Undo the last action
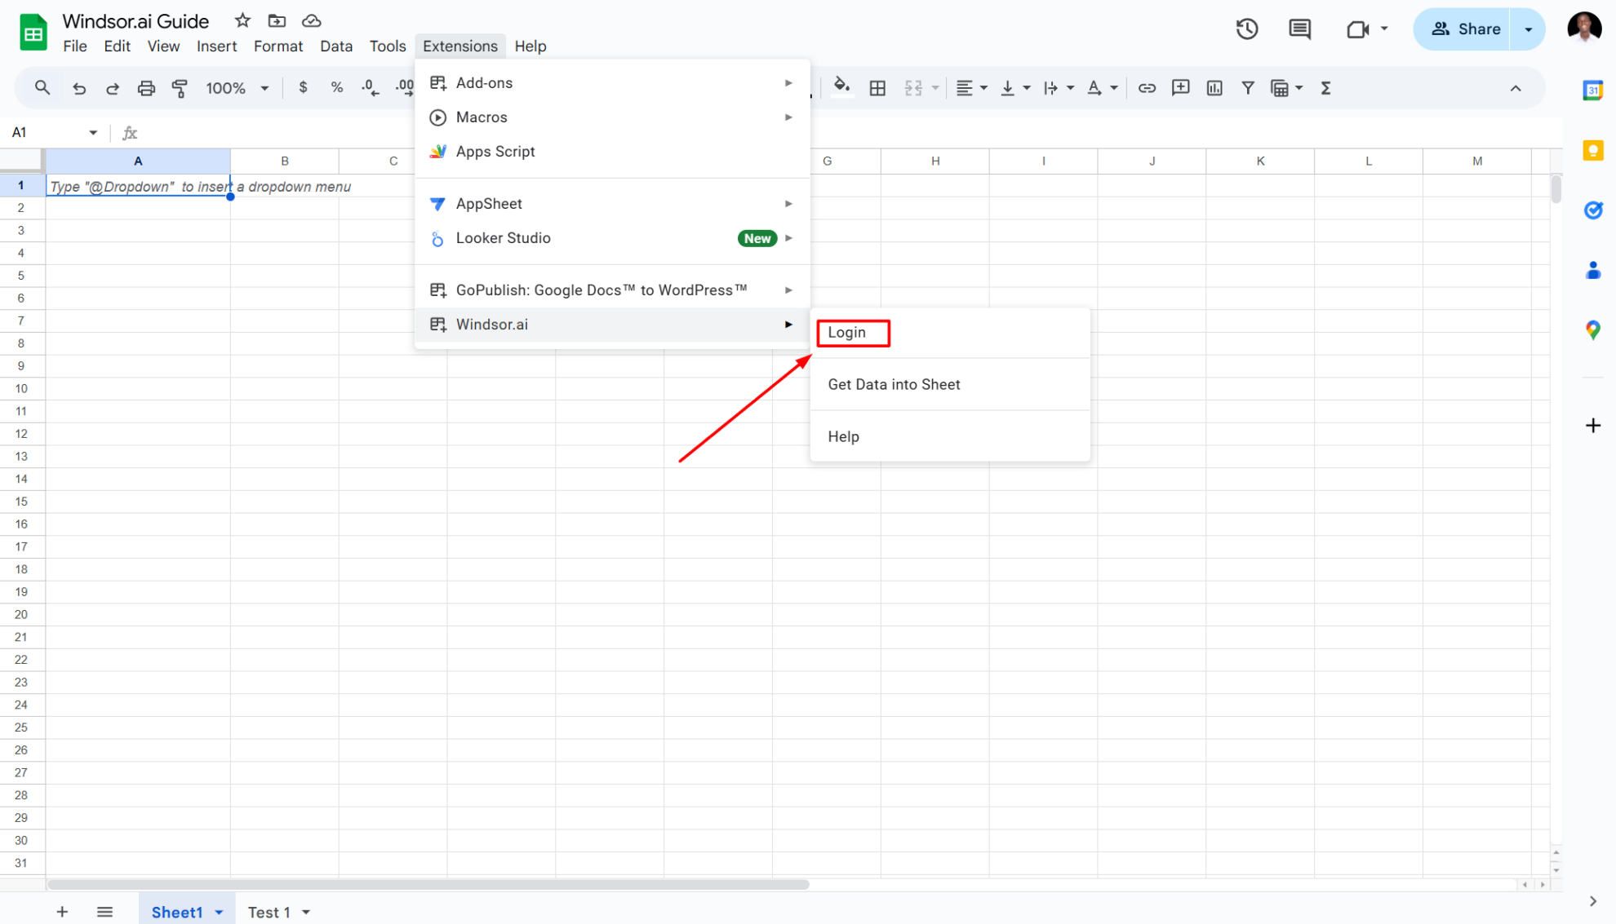1616x924 pixels. click(x=79, y=87)
